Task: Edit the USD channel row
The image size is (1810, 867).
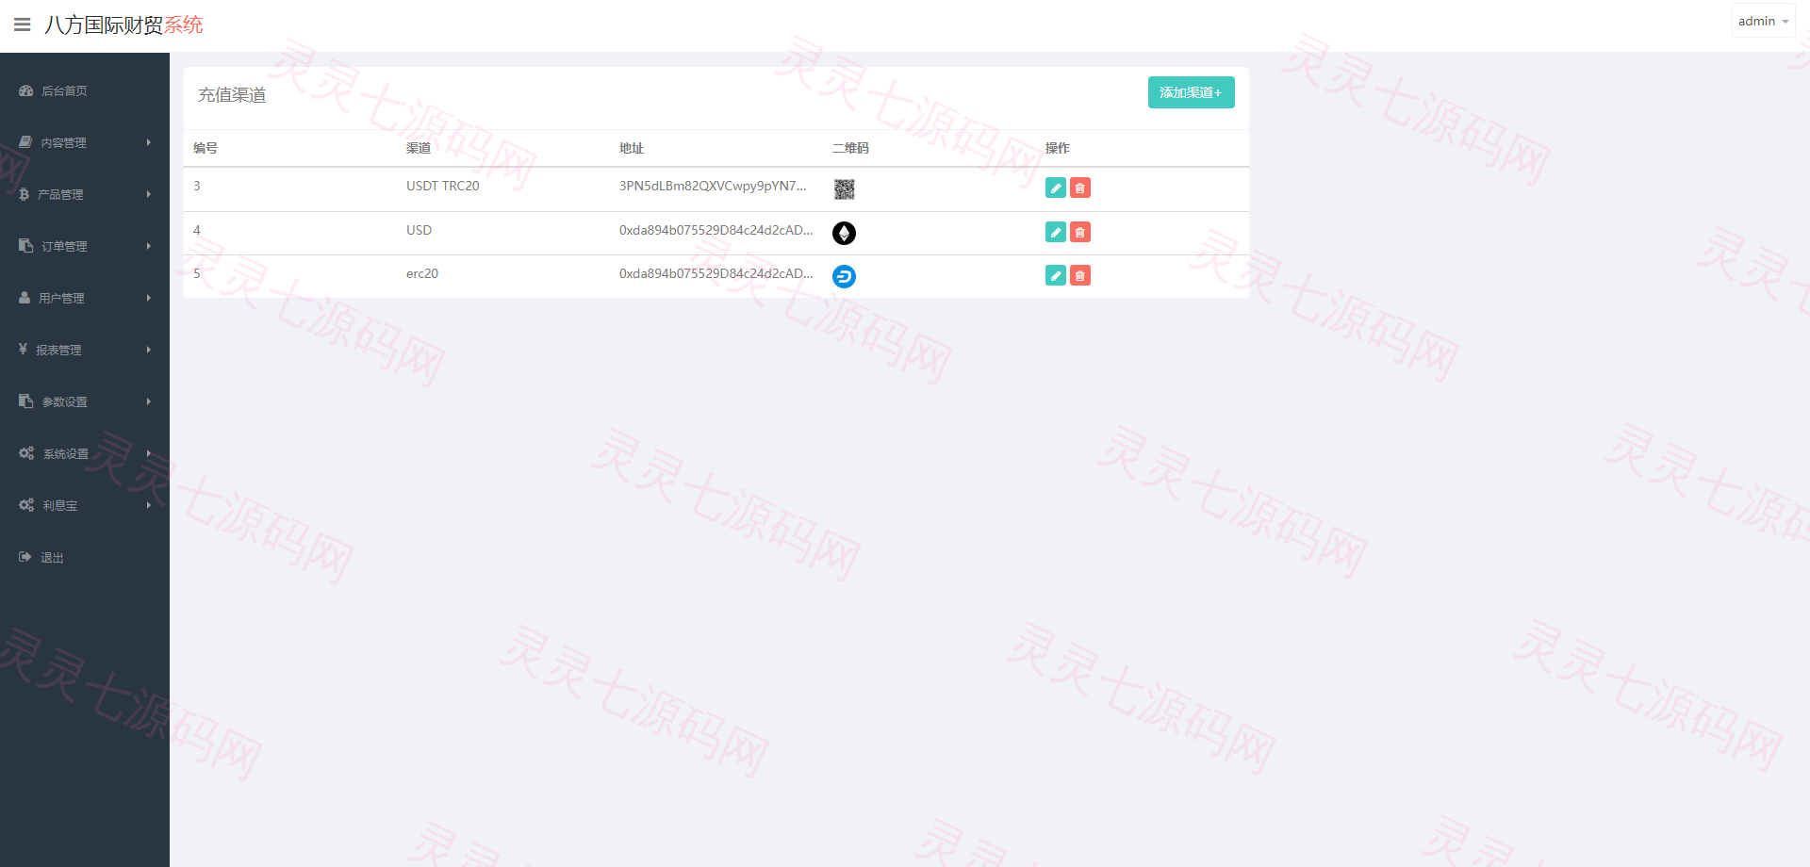Action: tap(1056, 232)
